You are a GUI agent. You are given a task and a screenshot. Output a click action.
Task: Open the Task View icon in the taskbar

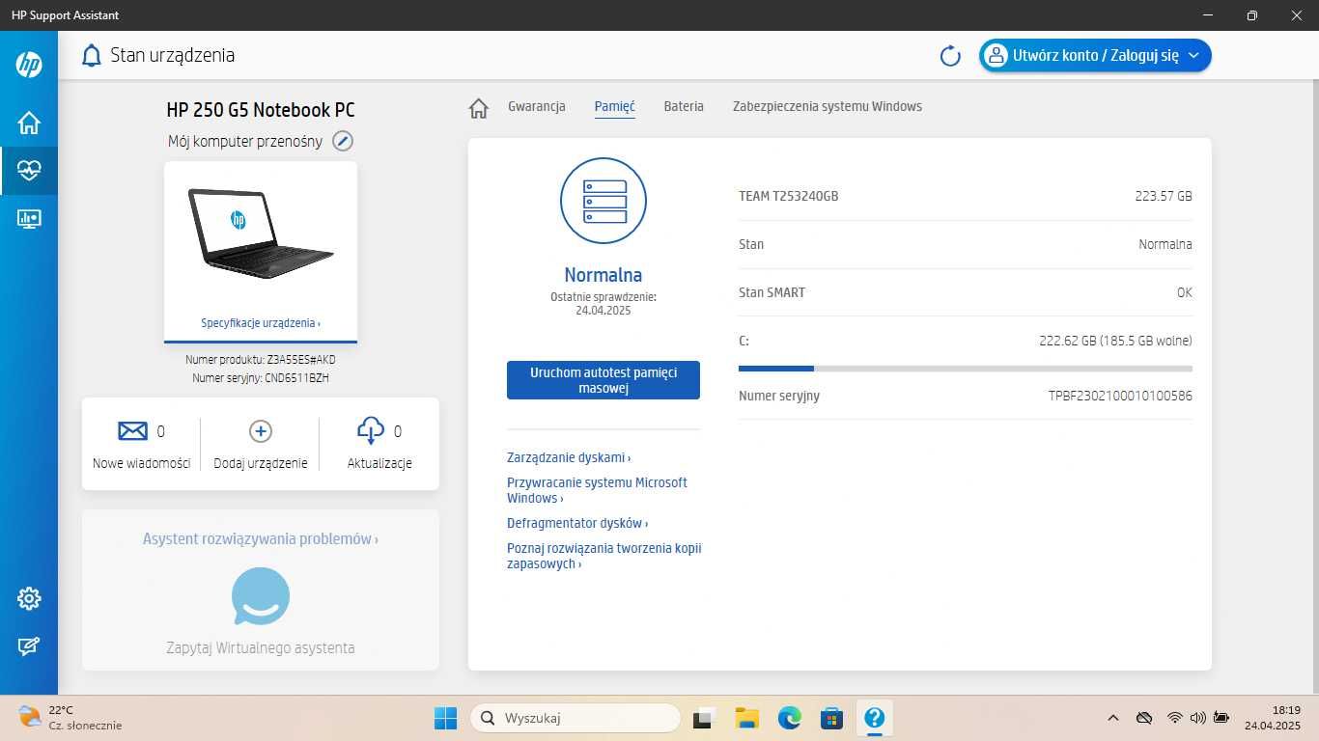pos(705,718)
